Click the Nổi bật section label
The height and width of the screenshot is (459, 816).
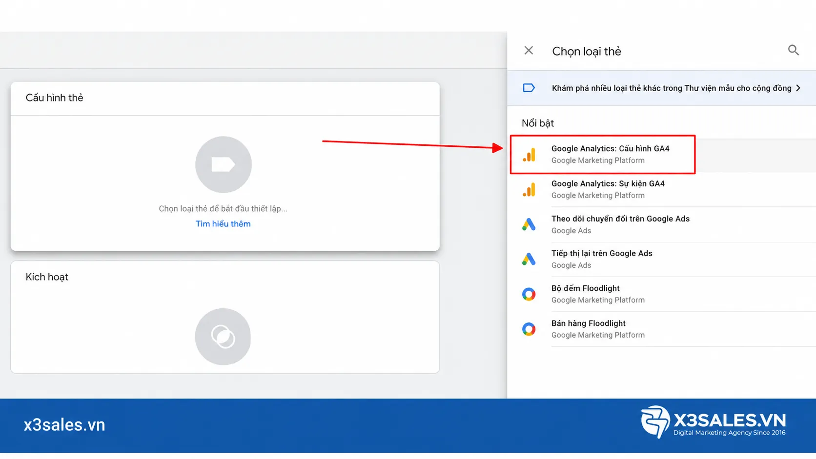538,123
